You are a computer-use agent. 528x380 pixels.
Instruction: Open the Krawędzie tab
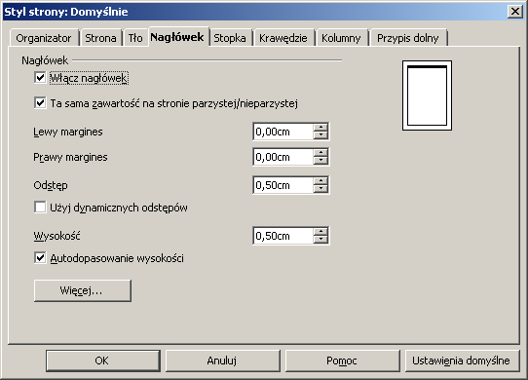(283, 38)
